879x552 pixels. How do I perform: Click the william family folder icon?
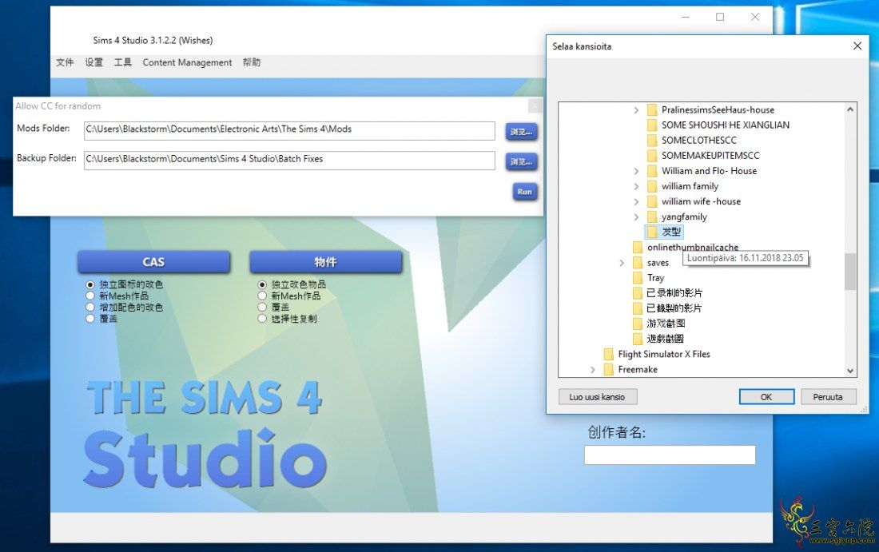click(x=652, y=186)
